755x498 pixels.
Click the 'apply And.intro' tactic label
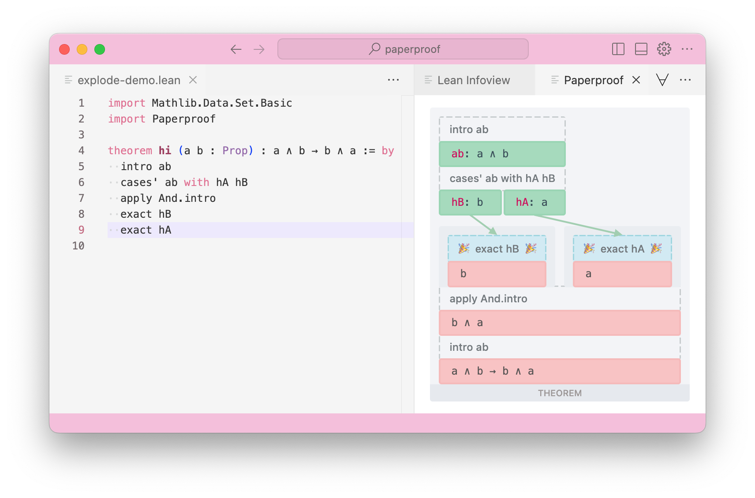488,299
